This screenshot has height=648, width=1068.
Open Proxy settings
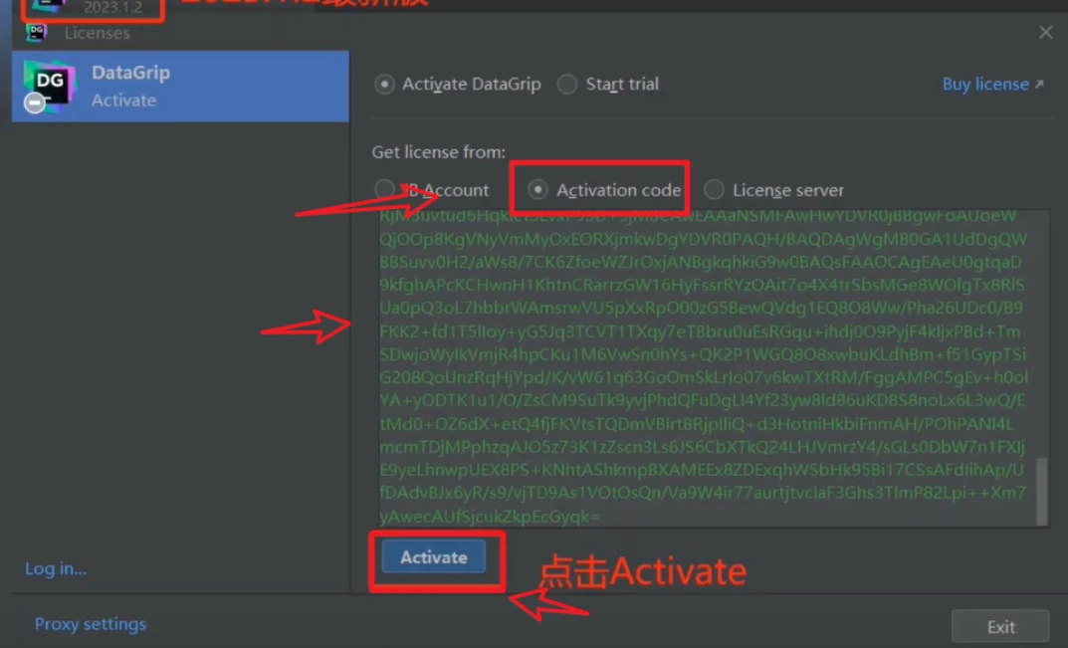pyautogui.click(x=91, y=623)
